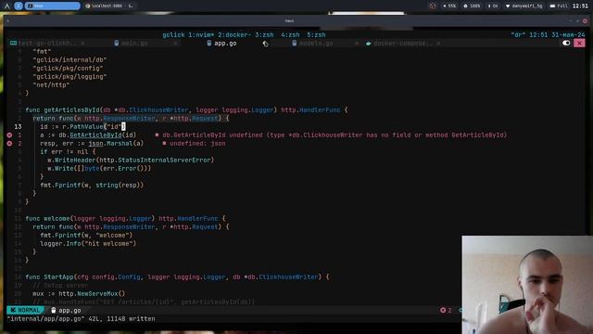Select the tmux window task in the top bar
Image resolution: width=593 pixels, height=334 pixels.
[x=53, y=6]
